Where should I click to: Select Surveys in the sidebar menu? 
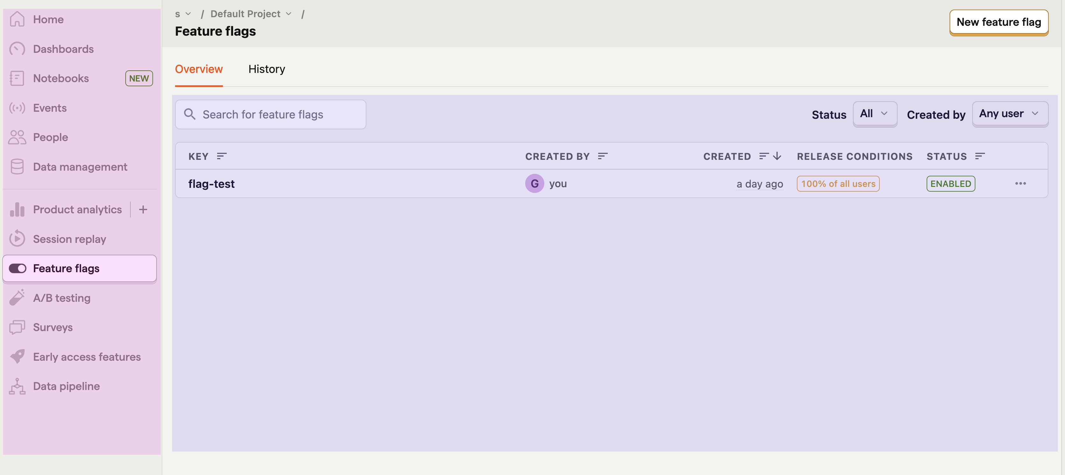click(53, 327)
